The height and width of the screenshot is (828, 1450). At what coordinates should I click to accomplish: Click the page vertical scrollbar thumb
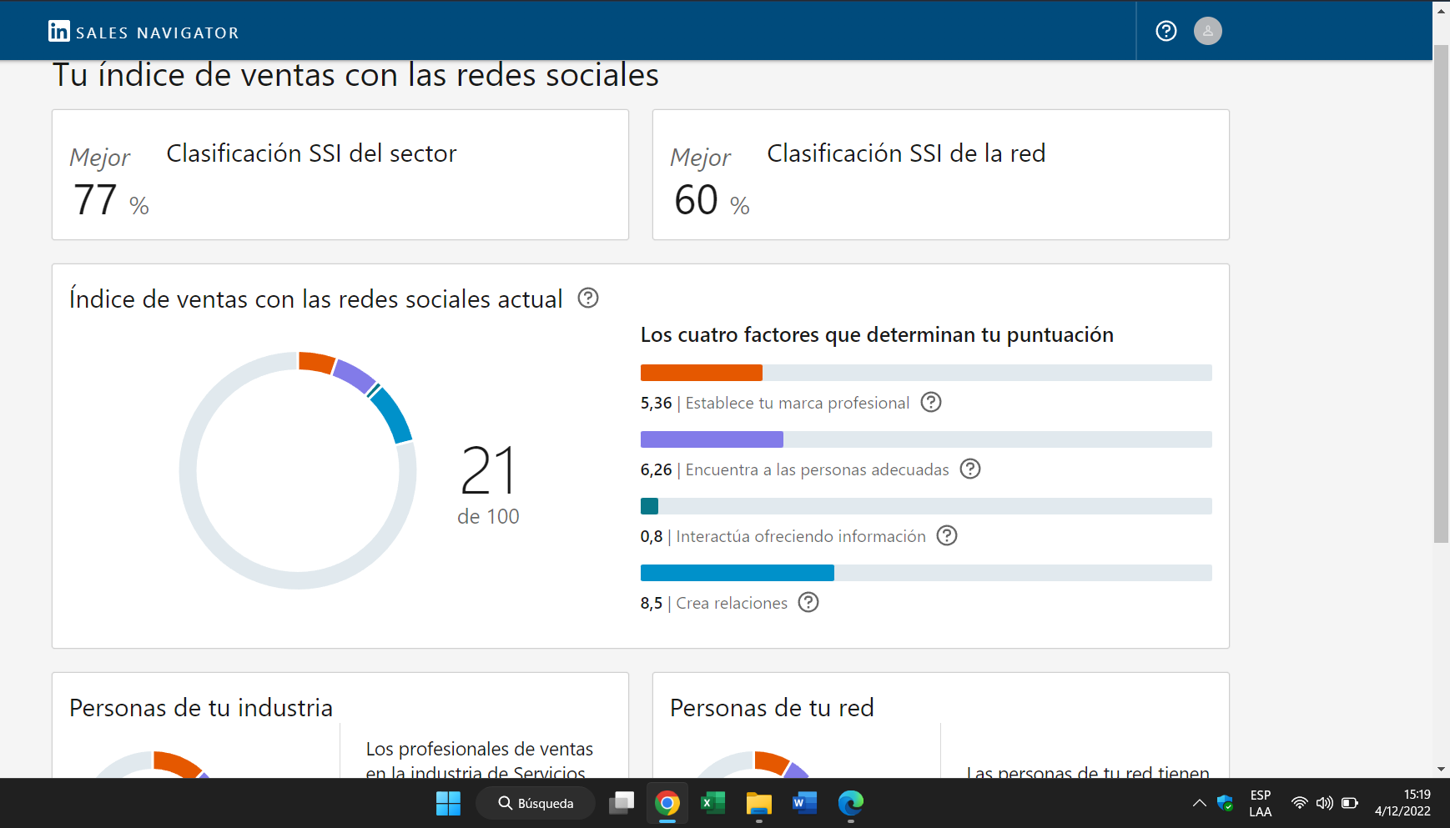coord(1441,294)
